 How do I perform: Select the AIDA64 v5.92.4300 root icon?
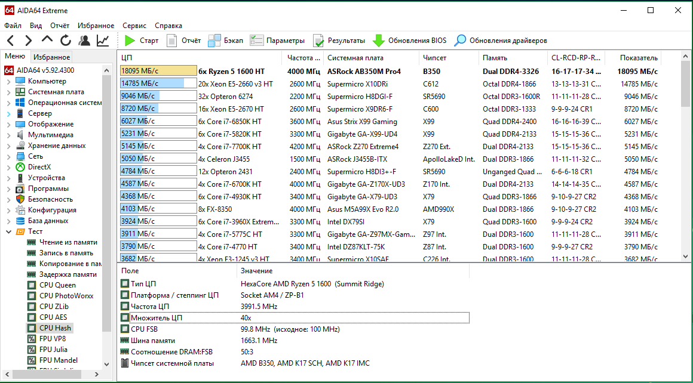click(x=10, y=70)
